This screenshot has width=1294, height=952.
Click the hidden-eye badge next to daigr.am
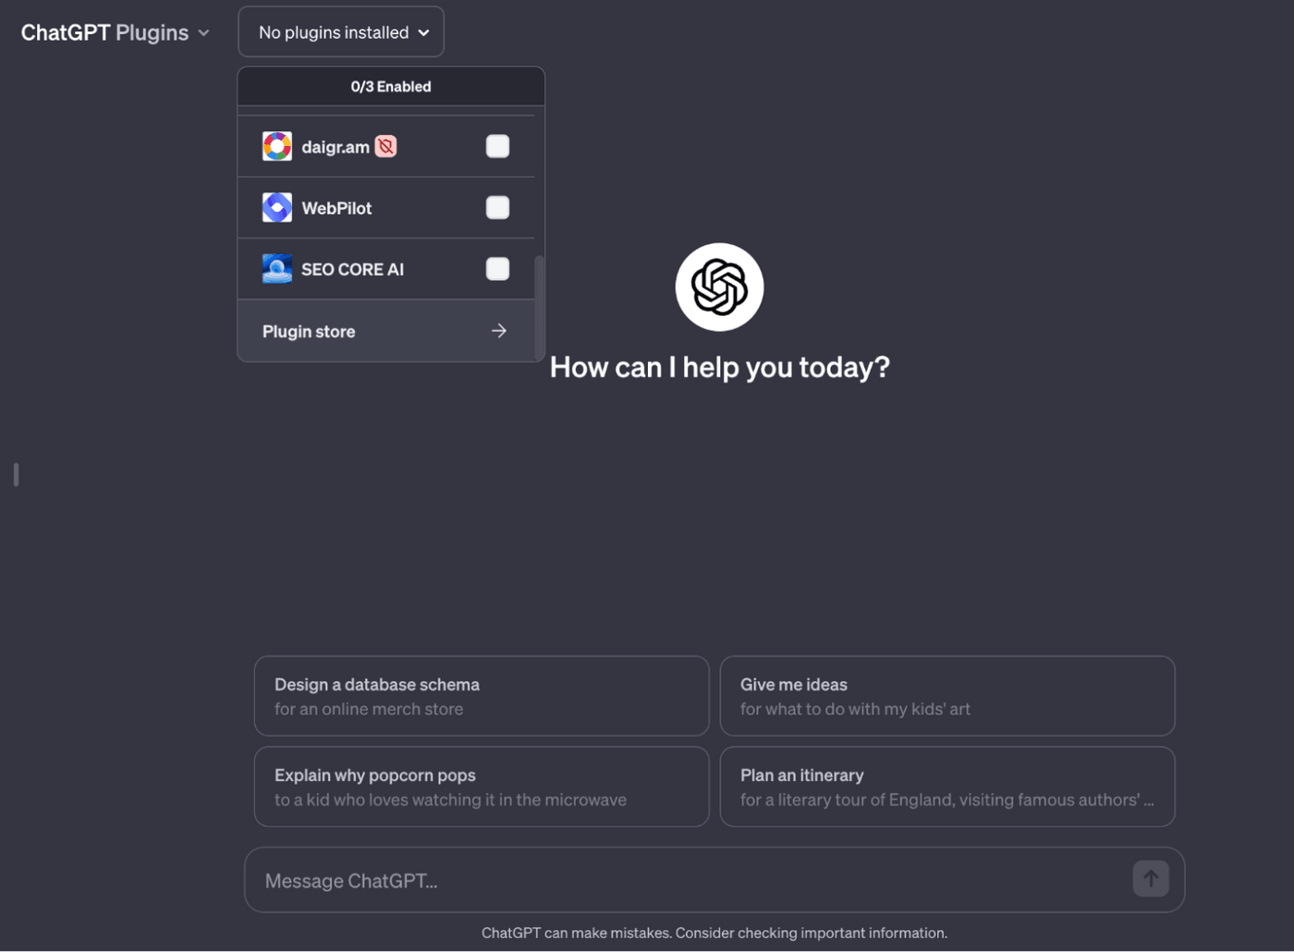click(385, 145)
